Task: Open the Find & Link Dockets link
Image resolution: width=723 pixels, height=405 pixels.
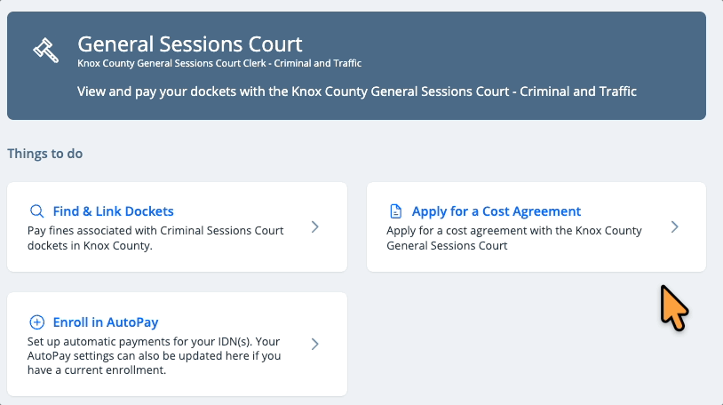Action: tap(113, 211)
